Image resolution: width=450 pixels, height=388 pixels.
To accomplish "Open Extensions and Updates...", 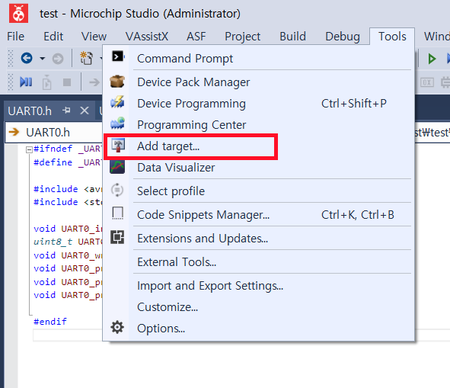I will click(259, 239).
